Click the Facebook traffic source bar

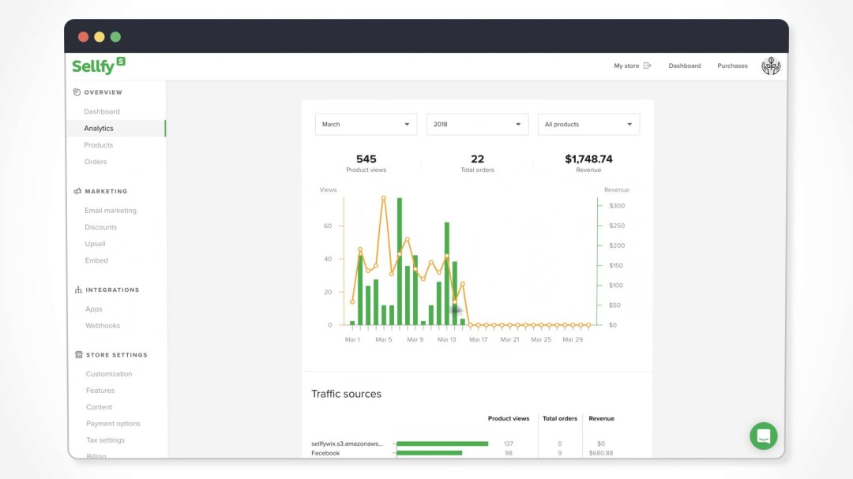[x=429, y=453]
